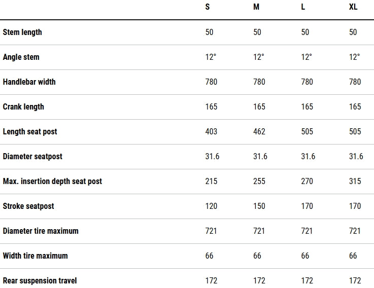
Task: Select the L size column header
Action: [304, 7]
